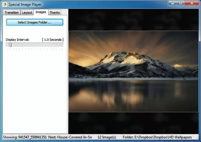Maximize the Special Image Player window

click(181, 3)
